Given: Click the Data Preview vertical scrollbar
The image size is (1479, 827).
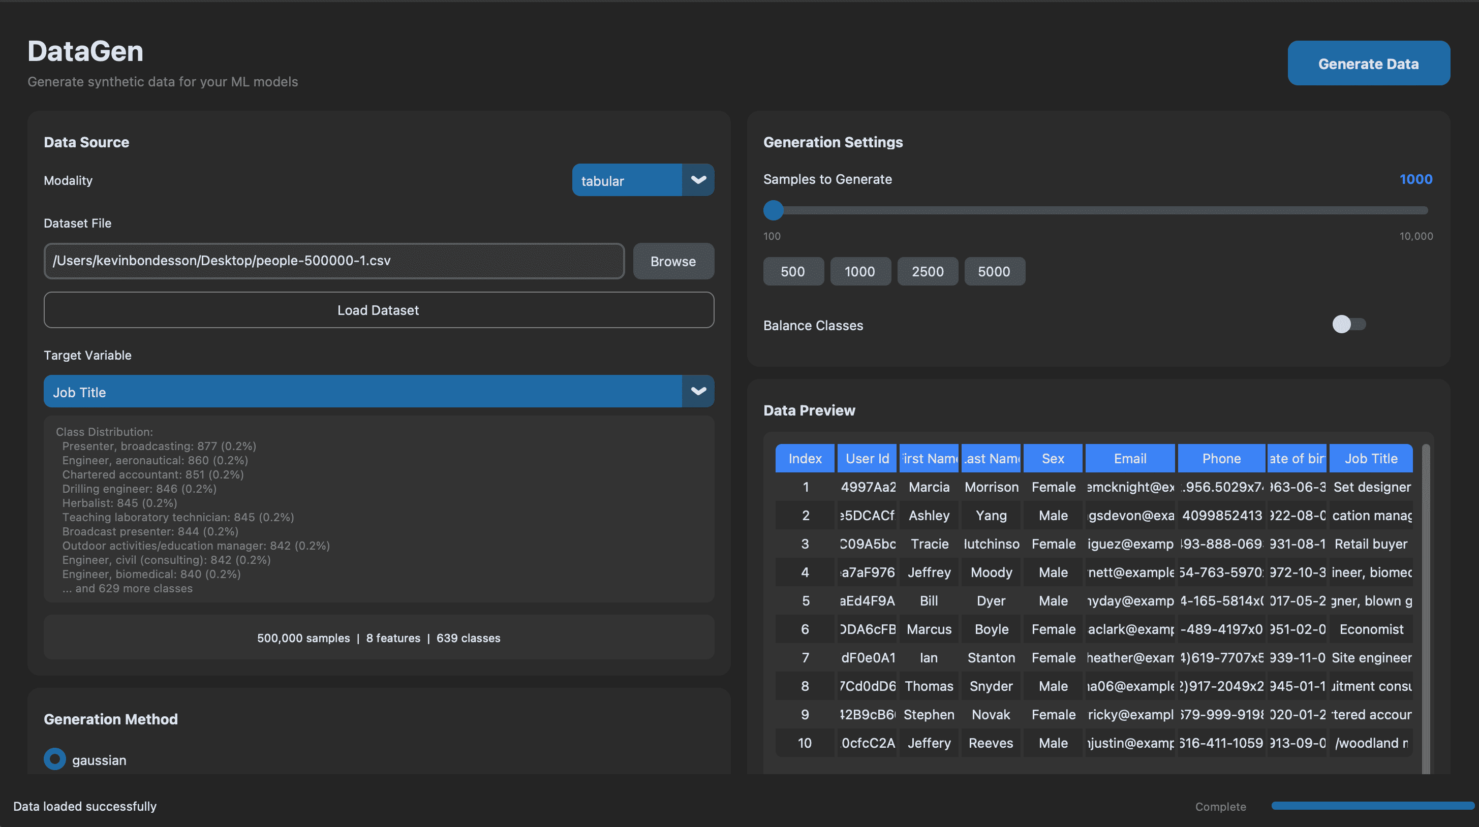Looking at the screenshot, I should point(1425,609).
